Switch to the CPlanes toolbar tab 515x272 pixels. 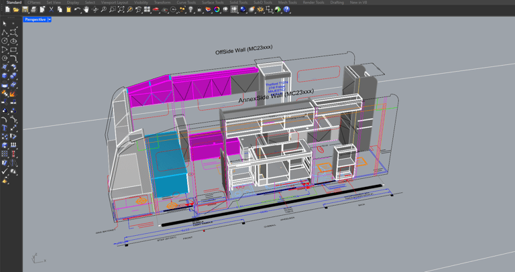(x=34, y=3)
